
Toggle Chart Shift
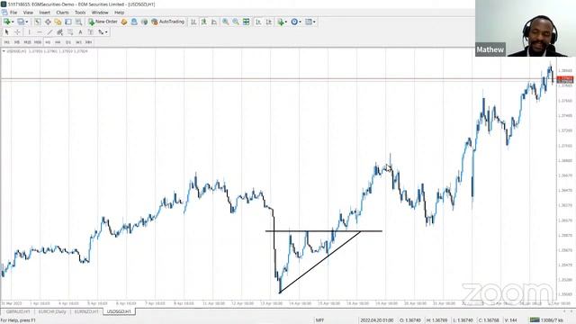pyautogui.click(x=269, y=22)
